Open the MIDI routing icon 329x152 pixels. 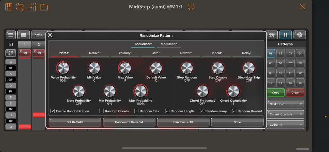20,7
